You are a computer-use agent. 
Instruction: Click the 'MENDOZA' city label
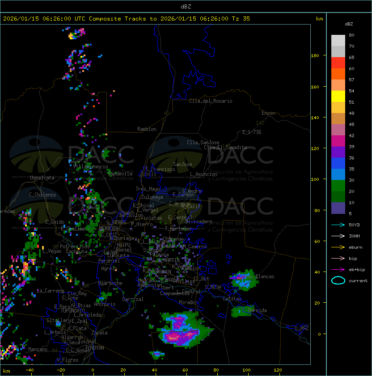pos(109,228)
